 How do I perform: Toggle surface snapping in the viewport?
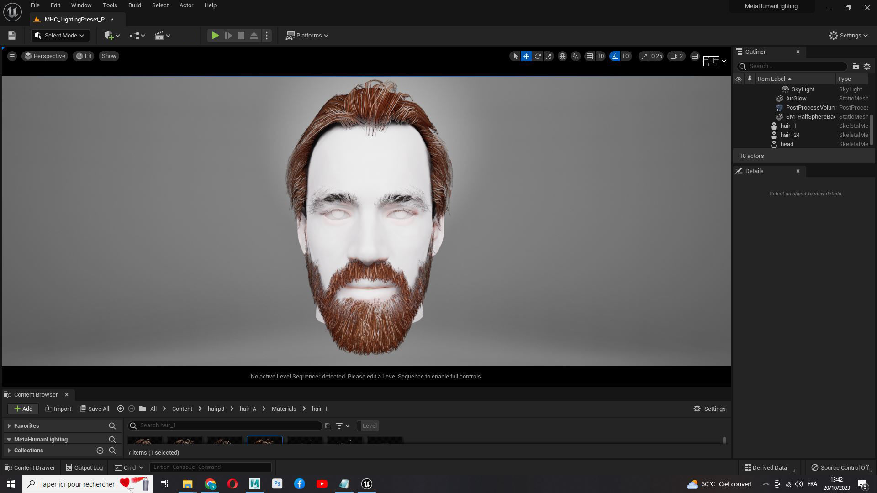[576, 56]
